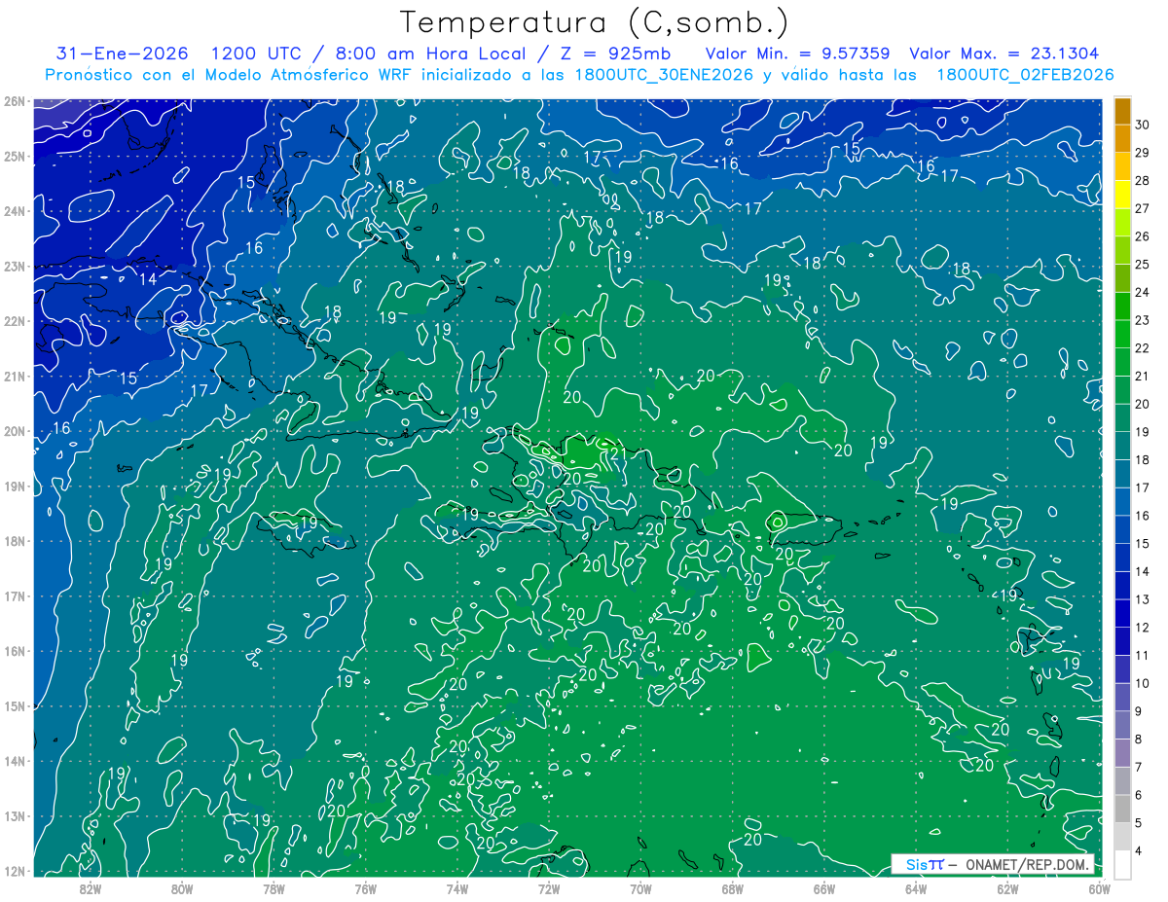Click the color bar label '30'
The height and width of the screenshot is (902, 1168).
[1143, 125]
